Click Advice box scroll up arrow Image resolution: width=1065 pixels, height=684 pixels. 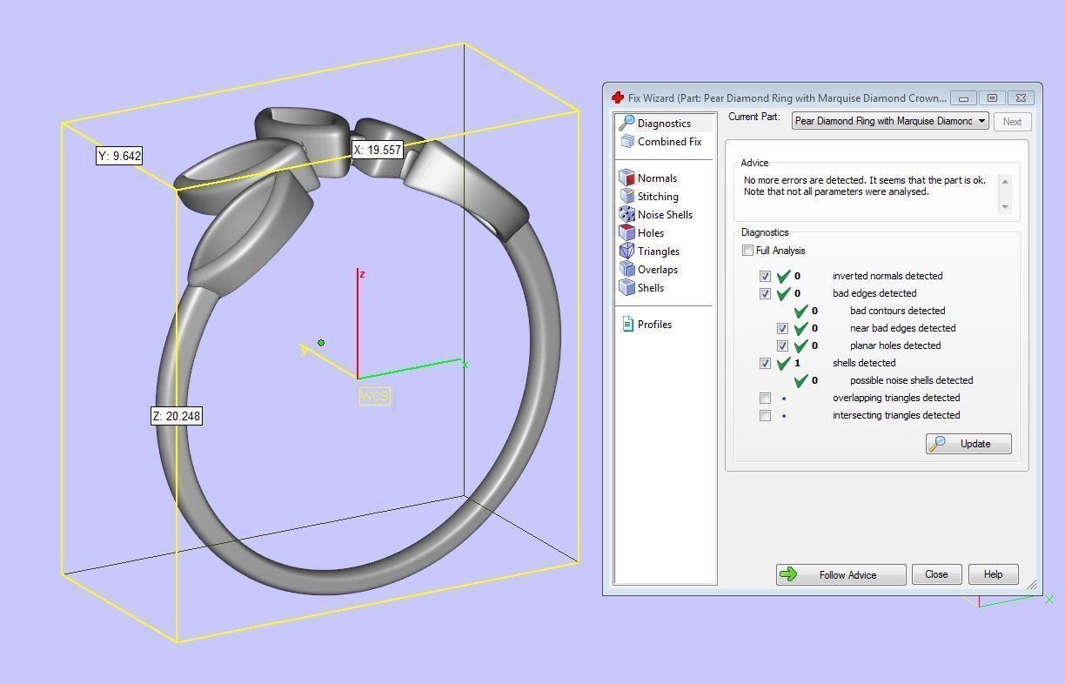(1005, 181)
